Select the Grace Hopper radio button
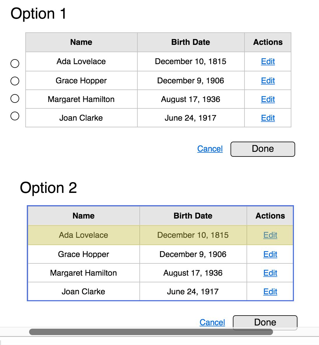 pyautogui.click(x=15, y=81)
